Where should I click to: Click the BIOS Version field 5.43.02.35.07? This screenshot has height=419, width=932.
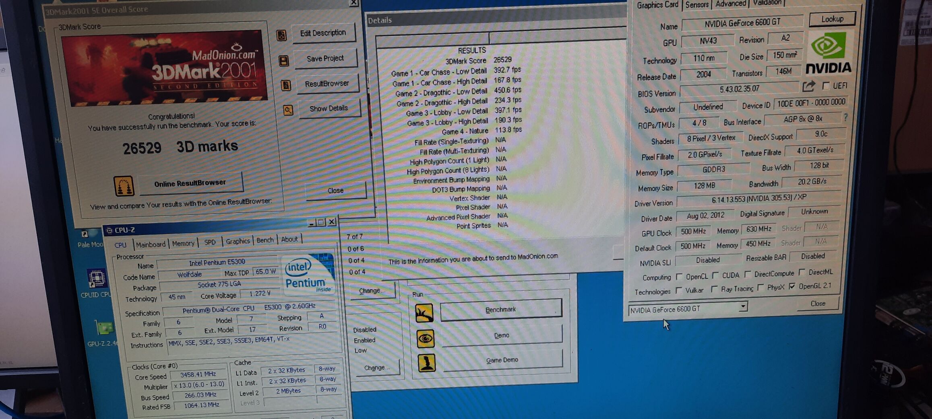coord(739,89)
